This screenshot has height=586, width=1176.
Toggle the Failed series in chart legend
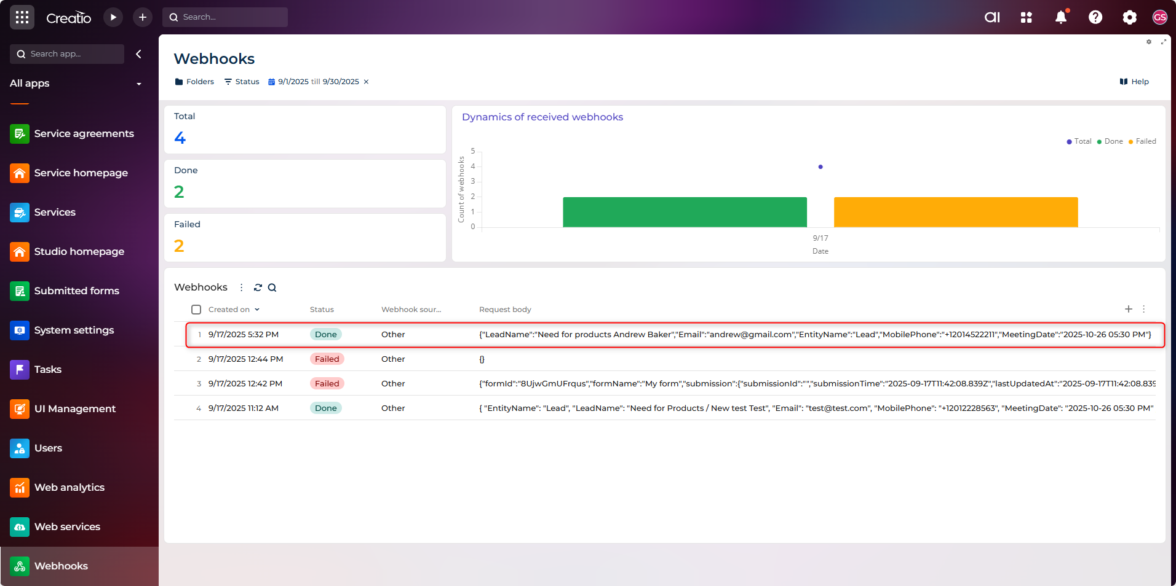click(1143, 141)
